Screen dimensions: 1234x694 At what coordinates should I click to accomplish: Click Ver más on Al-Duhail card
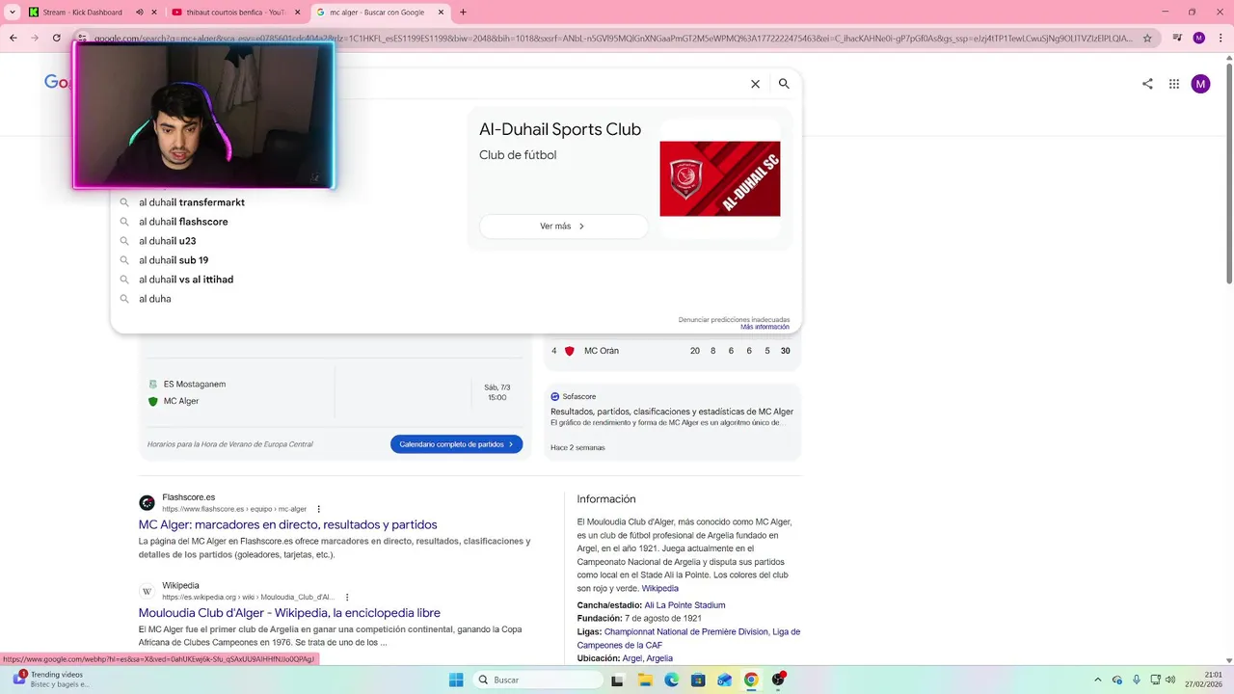coord(563,227)
